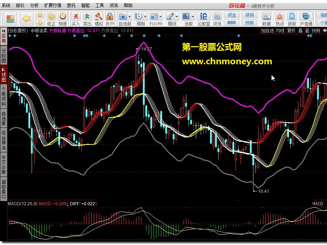The width and height of the screenshot is (327, 245).
Task: Open the 资讯 news icon
Action: [x=217, y=19]
